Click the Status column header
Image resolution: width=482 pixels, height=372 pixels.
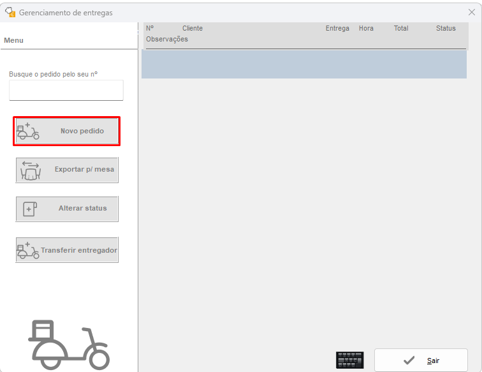point(446,29)
